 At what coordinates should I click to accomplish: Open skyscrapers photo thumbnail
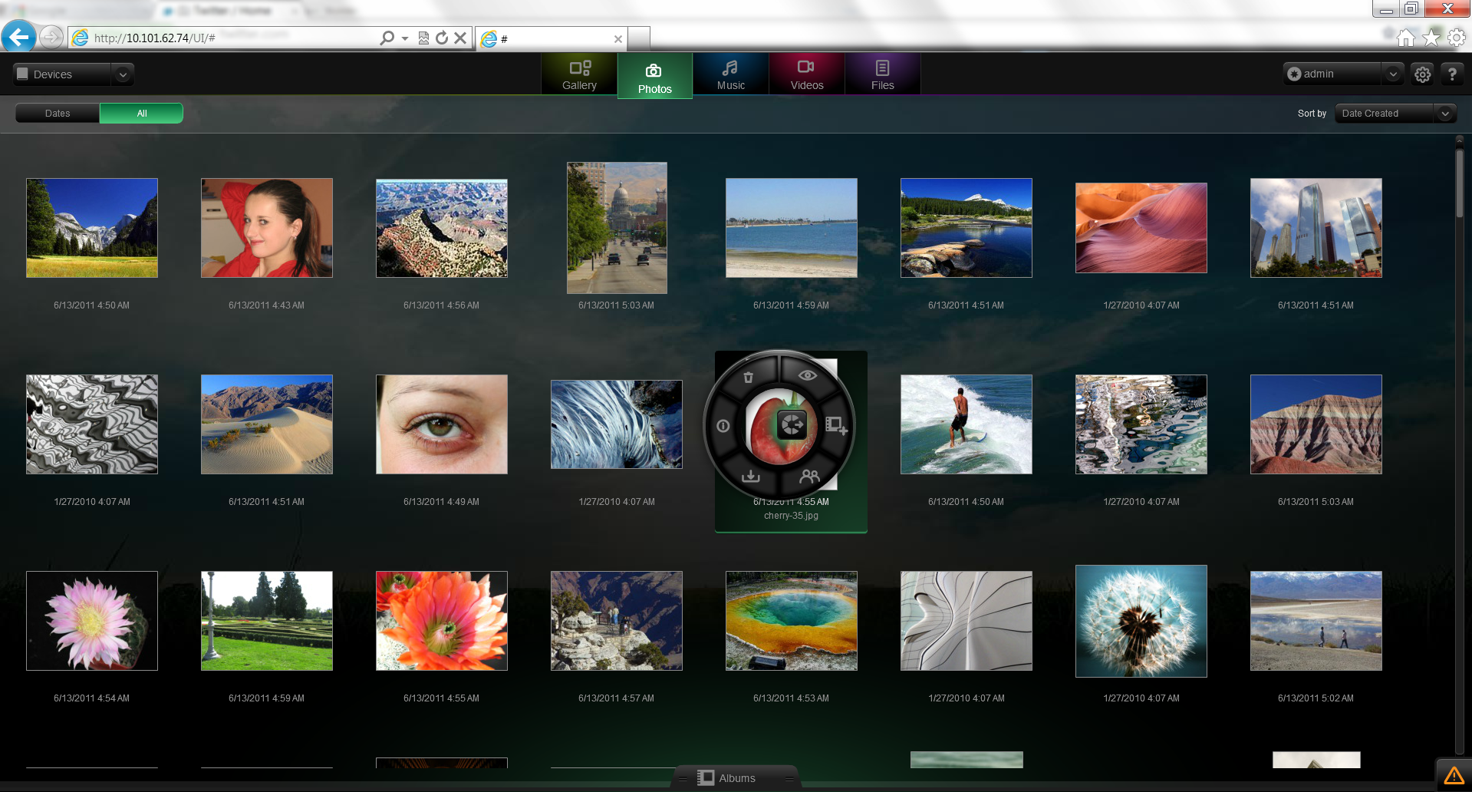(x=1316, y=228)
